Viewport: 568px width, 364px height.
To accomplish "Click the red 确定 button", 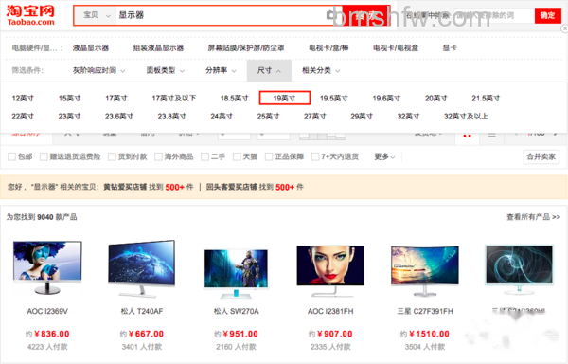I will 548,15.
